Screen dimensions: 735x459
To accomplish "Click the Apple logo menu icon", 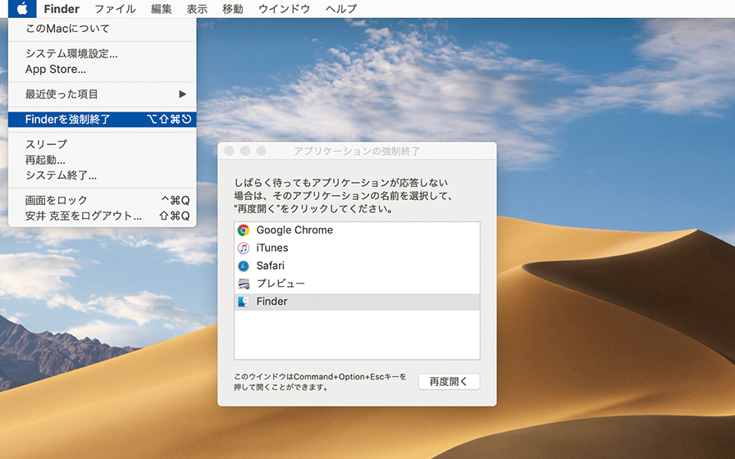I will tap(23, 9).
